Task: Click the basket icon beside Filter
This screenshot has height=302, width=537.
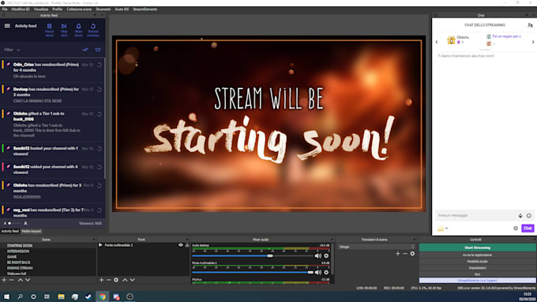Action: point(98,50)
